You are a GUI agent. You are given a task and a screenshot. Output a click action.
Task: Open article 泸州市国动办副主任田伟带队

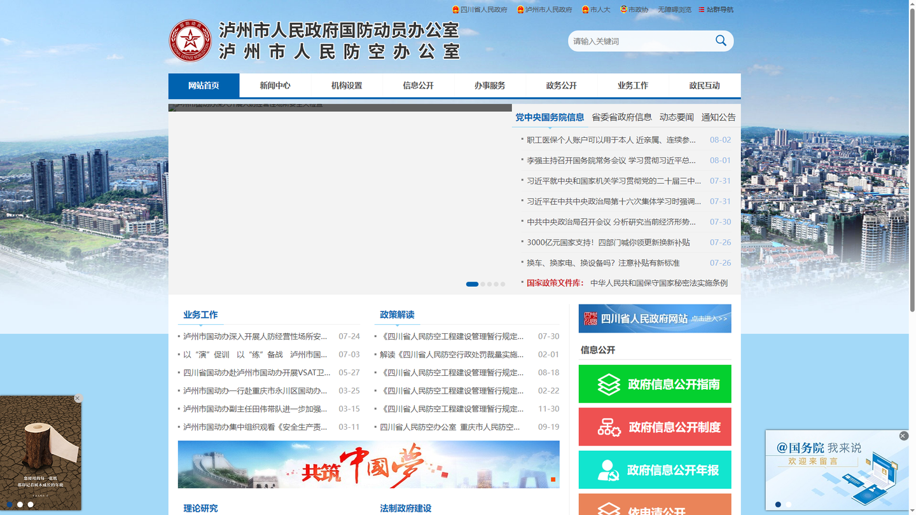[255, 409]
